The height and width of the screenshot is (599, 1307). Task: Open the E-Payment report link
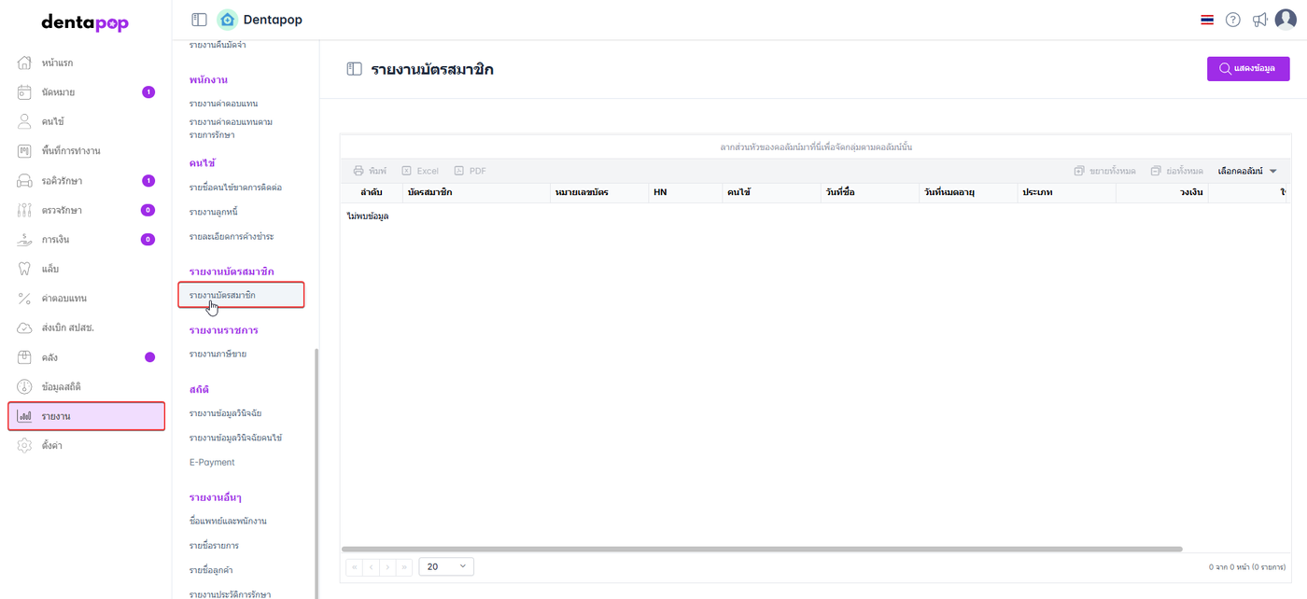click(212, 462)
